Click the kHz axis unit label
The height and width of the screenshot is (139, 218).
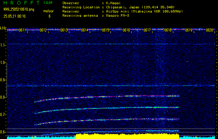coord(3,28)
